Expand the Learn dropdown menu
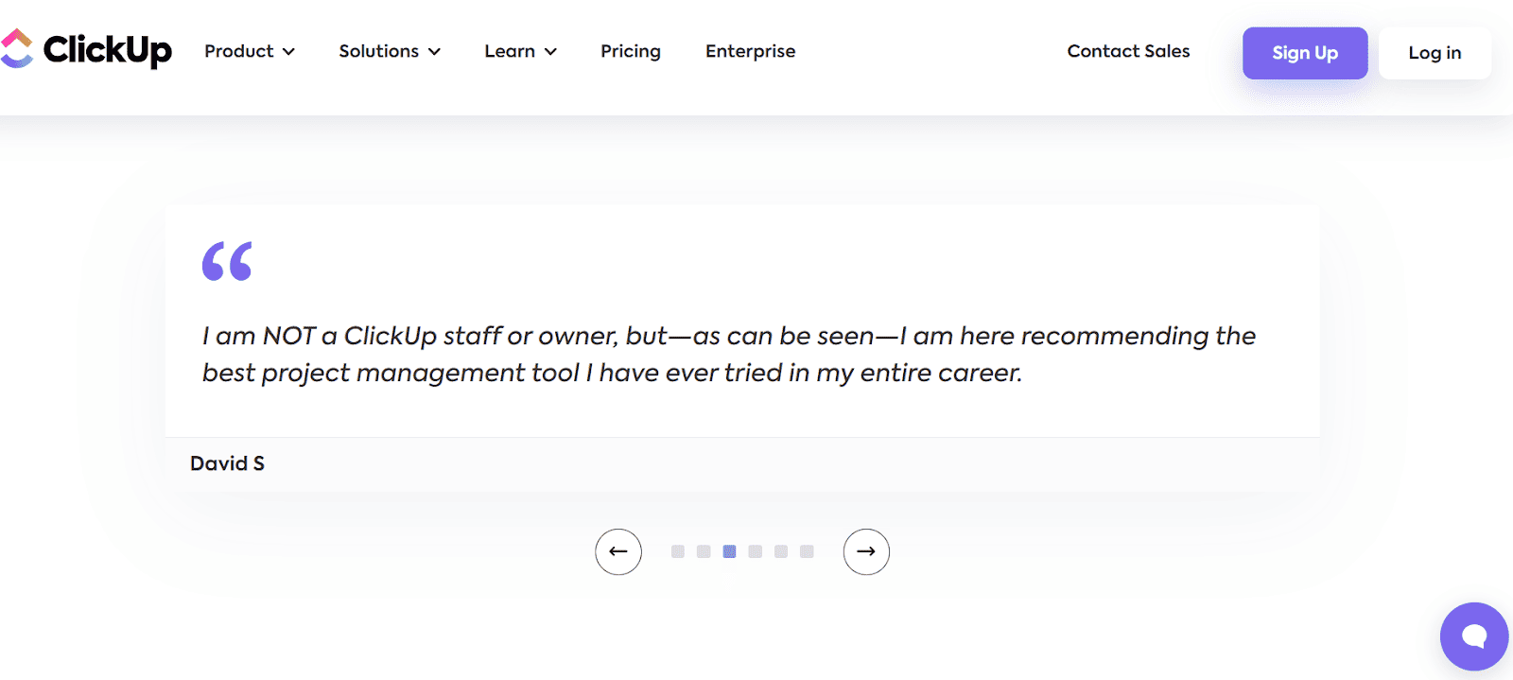This screenshot has height=680, width=1513. point(520,51)
